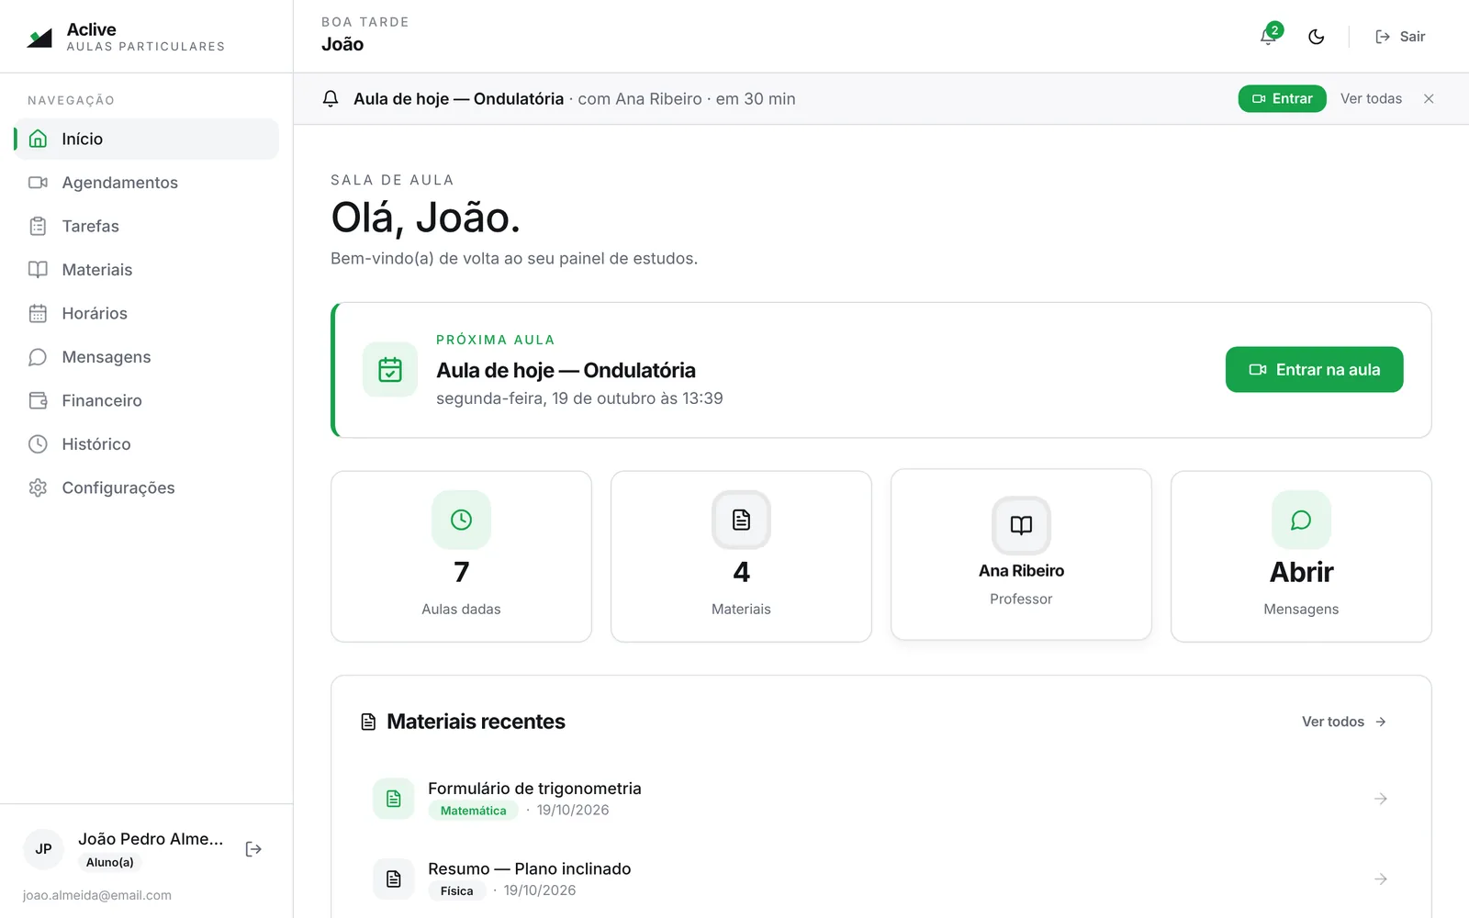Viewport: 1469px width, 918px height.
Task: Click the Física tag
Action: (456, 890)
